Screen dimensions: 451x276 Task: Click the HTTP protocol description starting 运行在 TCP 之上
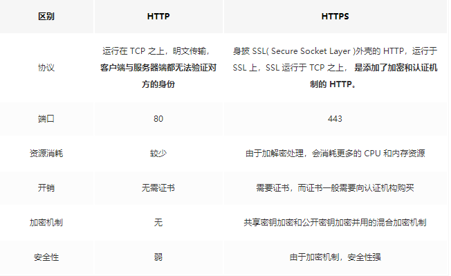click(x=158, y=68)
